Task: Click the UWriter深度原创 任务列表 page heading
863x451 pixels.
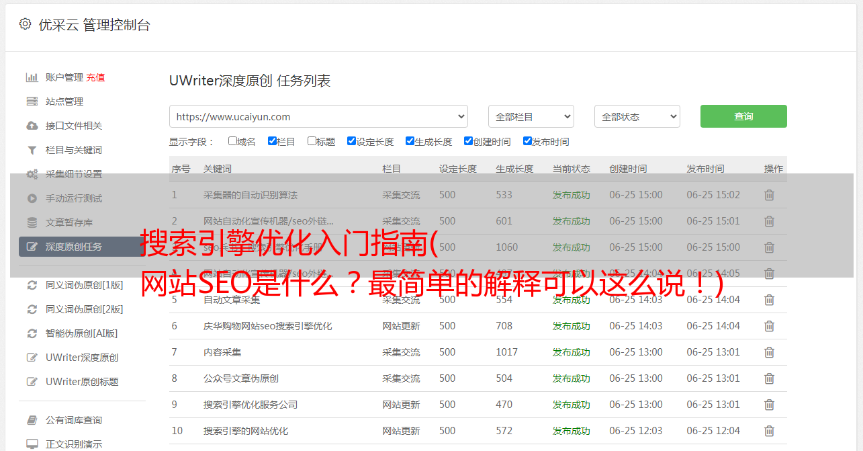Action: (250, 81)
